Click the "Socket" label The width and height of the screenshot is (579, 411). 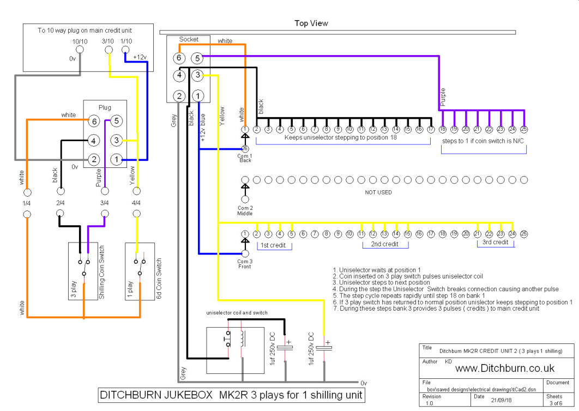(189, 39)
